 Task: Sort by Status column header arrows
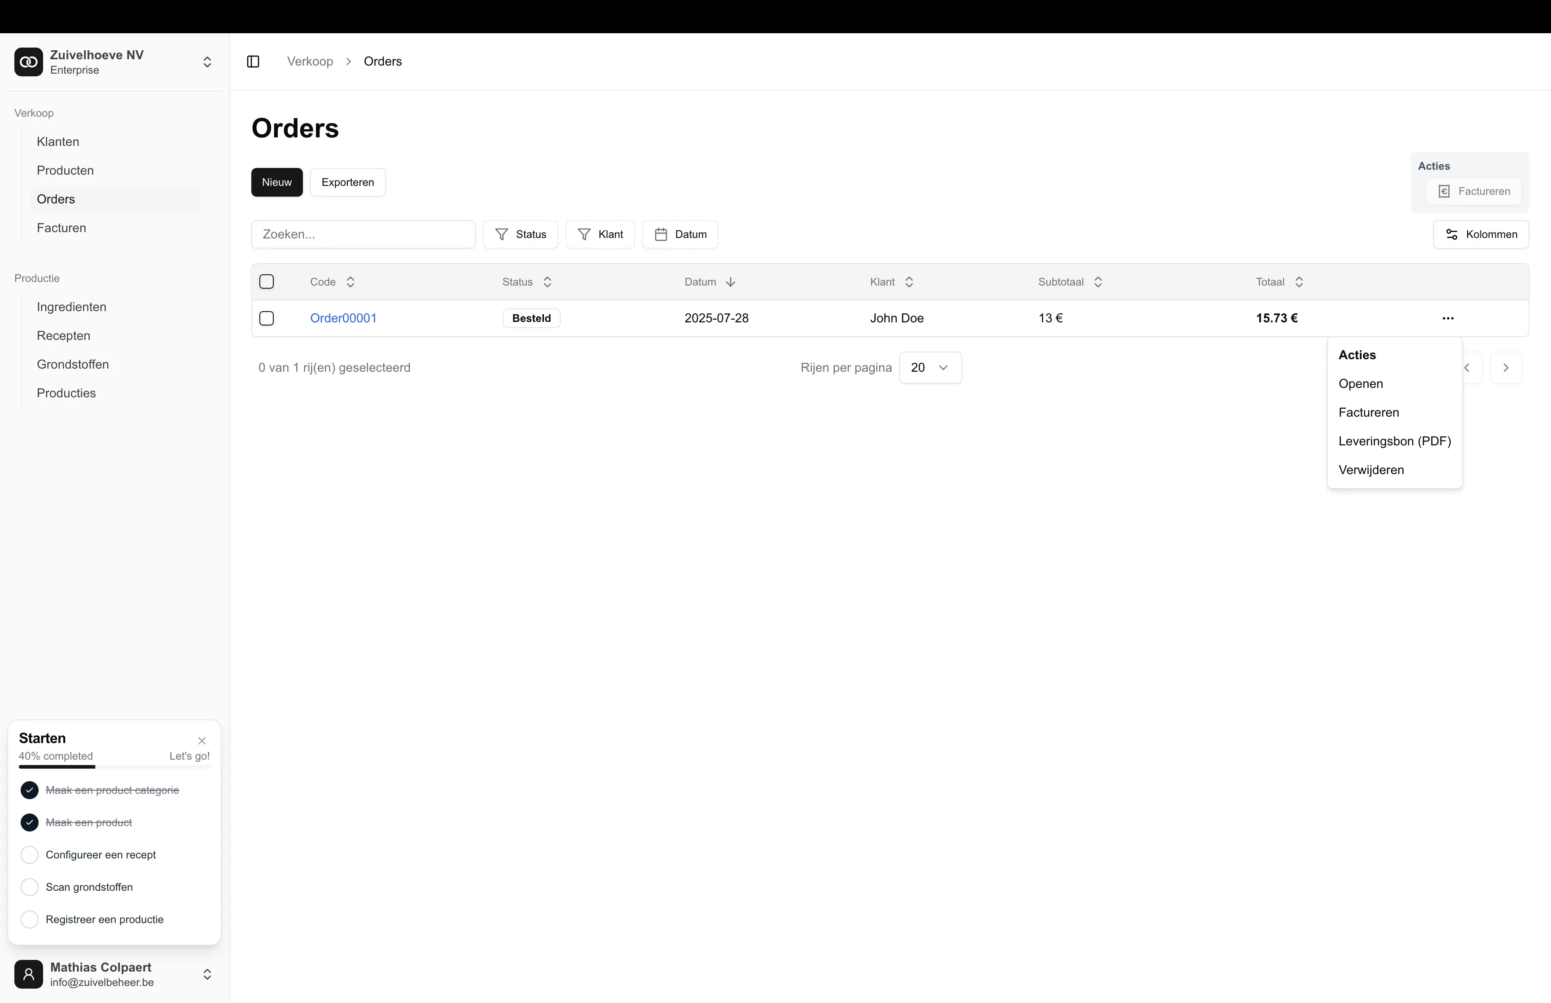point(548,282)
